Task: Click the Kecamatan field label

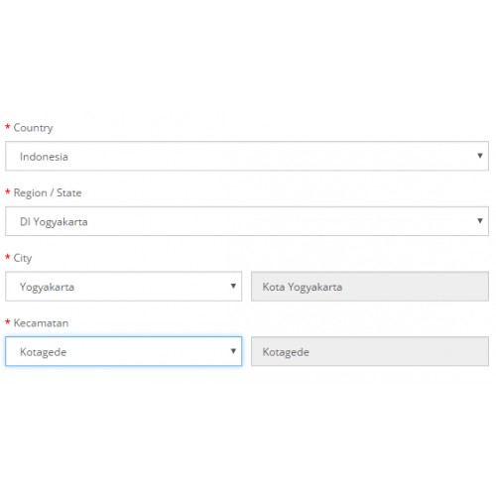Action: (41, 322)
